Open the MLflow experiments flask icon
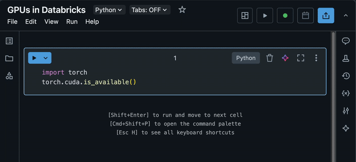 346,58
